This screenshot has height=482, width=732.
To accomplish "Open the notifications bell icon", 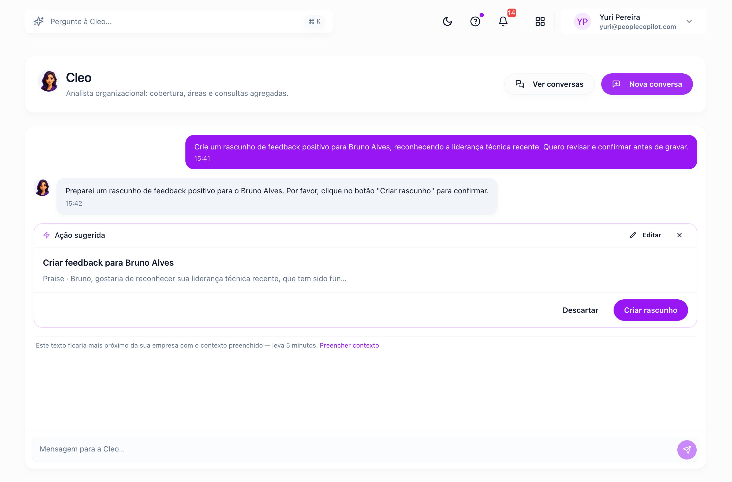I will point(503,21).
